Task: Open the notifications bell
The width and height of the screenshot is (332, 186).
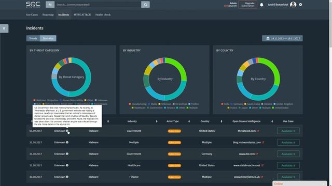Action: pyautogui.click(x=261, y=5)
